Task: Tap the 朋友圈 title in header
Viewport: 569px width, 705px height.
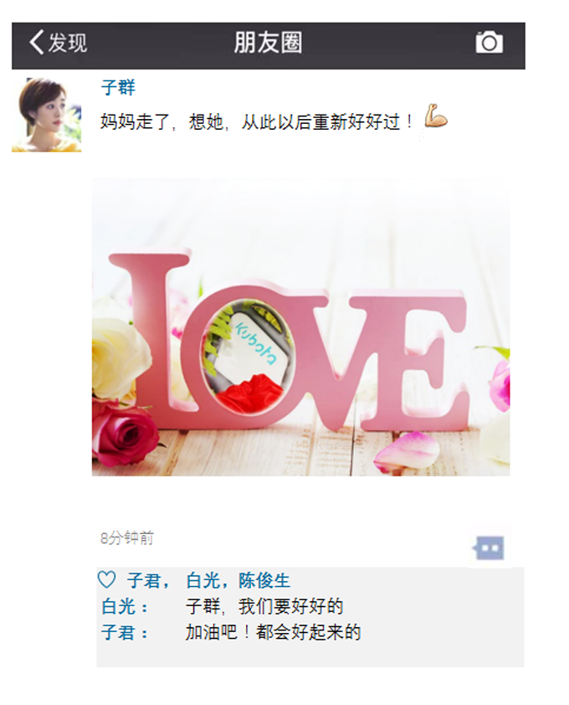Action: pyautogui.click(x=269, y=43)
